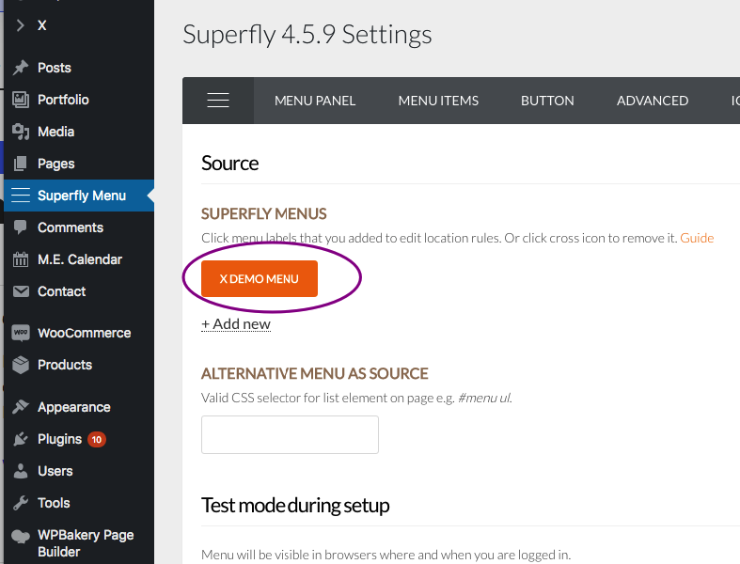Select Superfly Menu in sidebar
This screenshot has width=740, height=564.
tap(78, 196)
